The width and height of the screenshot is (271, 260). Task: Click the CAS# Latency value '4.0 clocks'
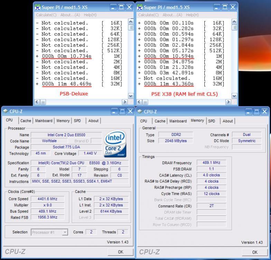(212, 175)
